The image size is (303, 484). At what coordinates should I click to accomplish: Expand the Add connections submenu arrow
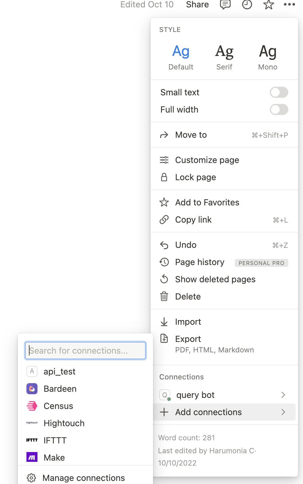(283, 412)
